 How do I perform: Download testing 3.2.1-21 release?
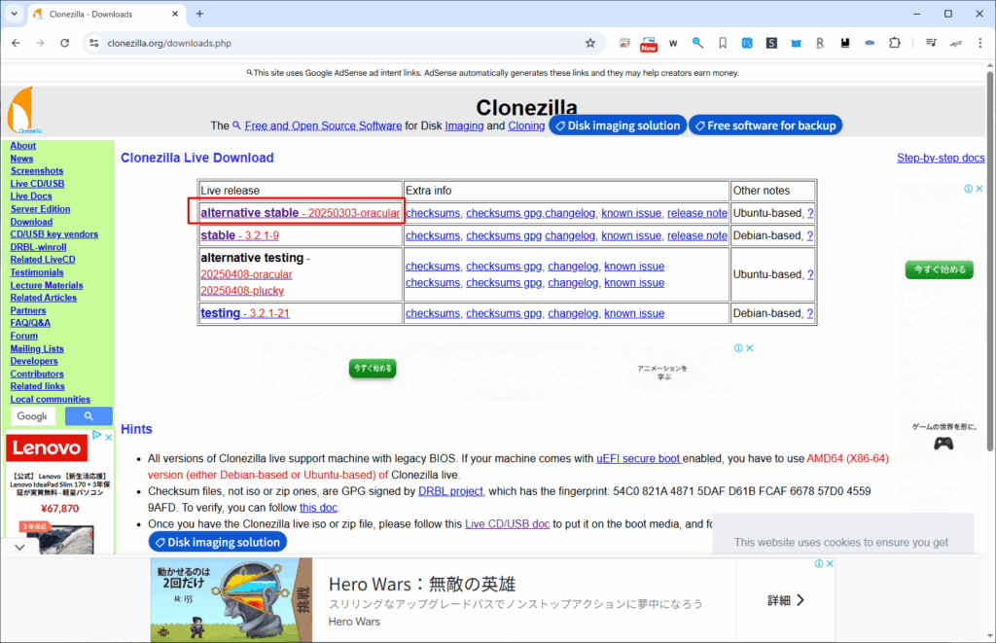[244, 312]
